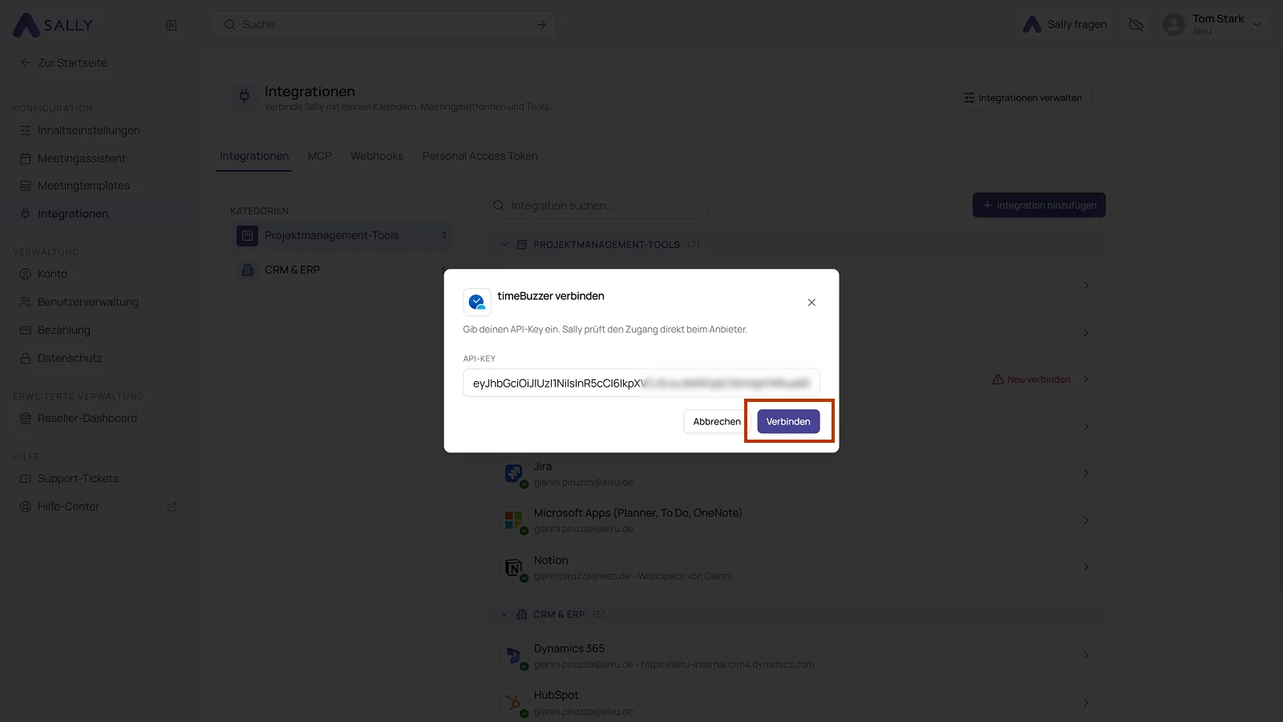Viewport: 1283px width, 722px height.
Task: Open the Jira integration row chevron
Action: pyautogui.click(x=1086, y=473)
